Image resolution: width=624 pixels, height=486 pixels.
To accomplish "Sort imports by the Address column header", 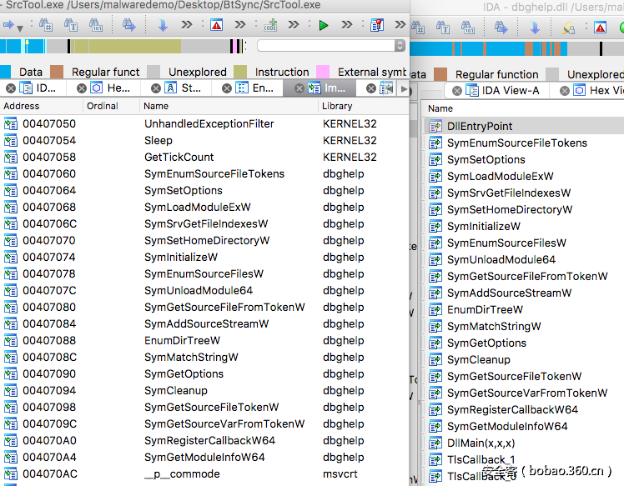I will click(x=22, y=107).
